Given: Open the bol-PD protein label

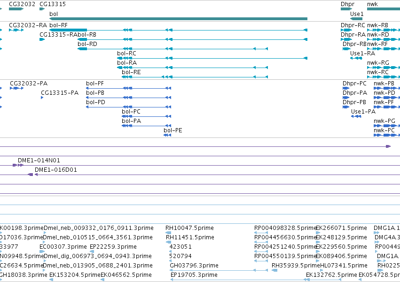Looking at the screenshot, I should (x=95, y=102).
